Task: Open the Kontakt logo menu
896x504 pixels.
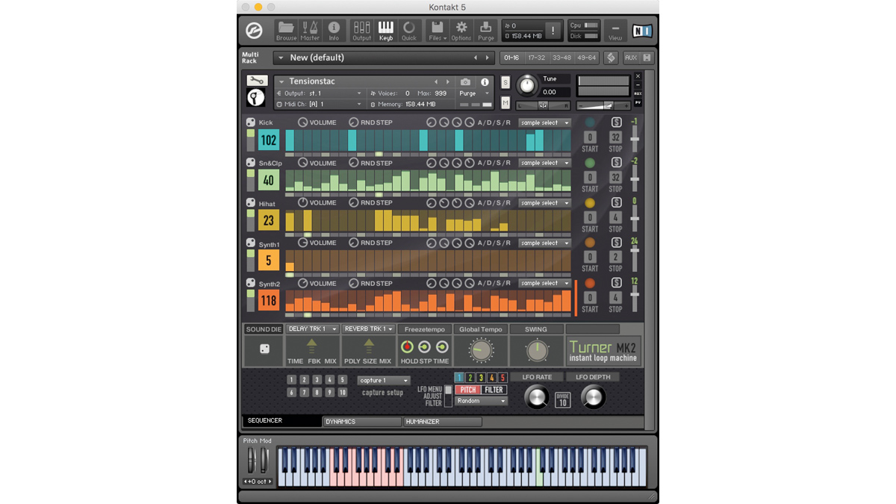Action: (255, 31)
